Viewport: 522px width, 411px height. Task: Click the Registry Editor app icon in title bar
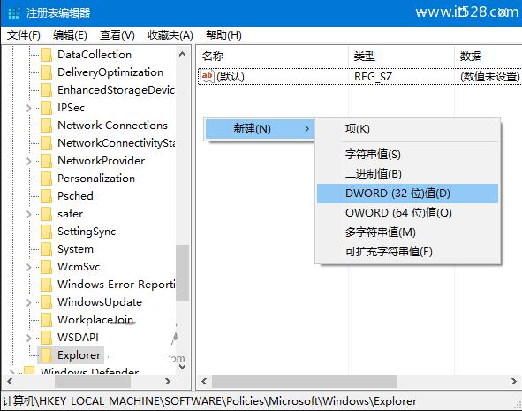coord(14,13)
